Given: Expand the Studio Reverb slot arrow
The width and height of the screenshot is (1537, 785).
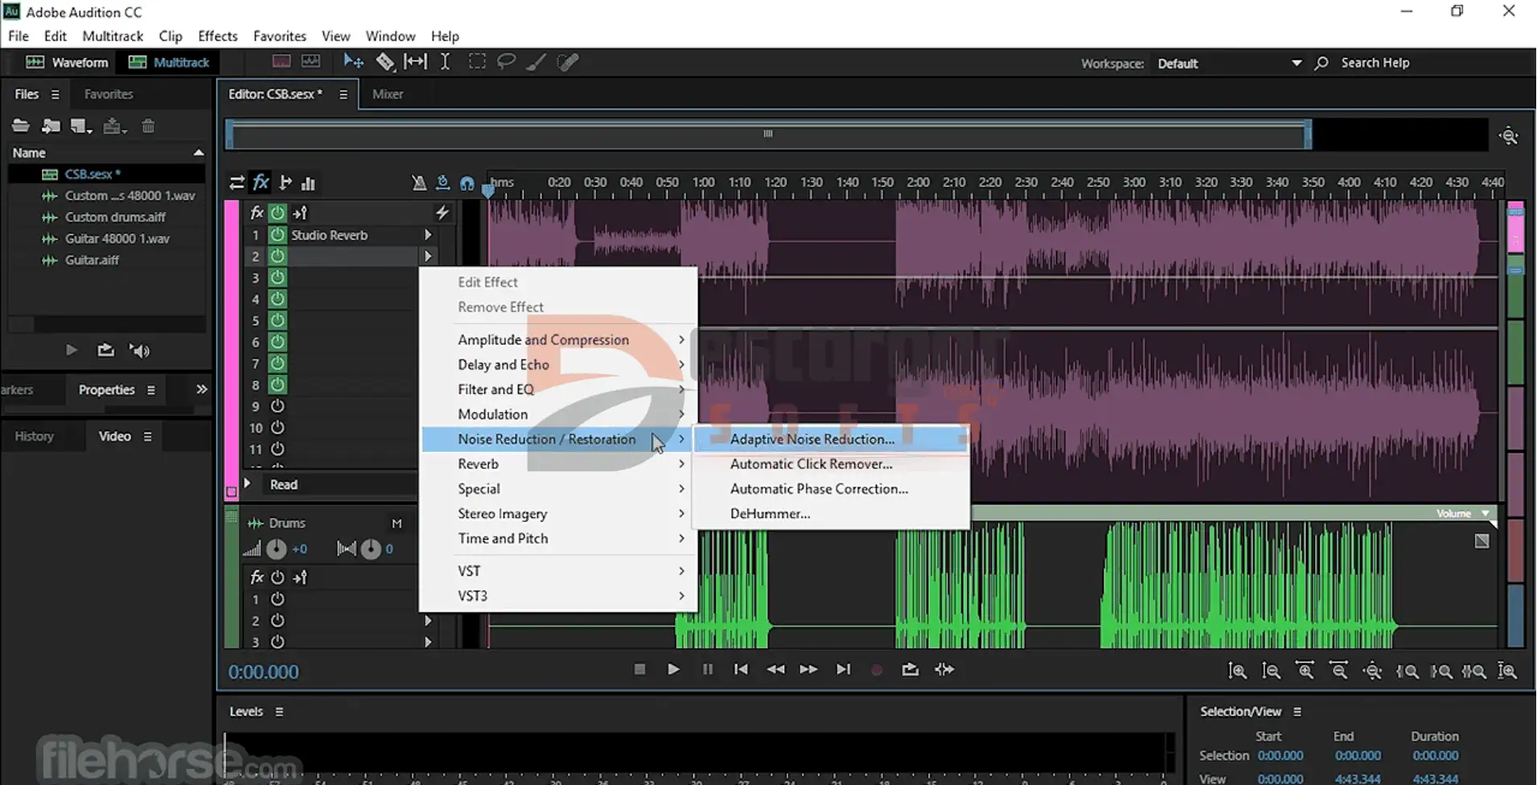Looking at the screenshot, I should (x=428, y=235).
